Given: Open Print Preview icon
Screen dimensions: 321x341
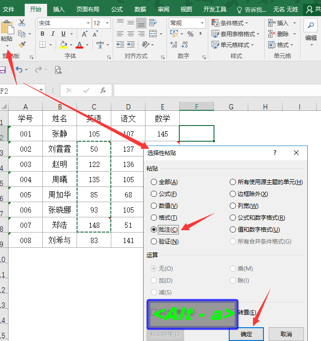Looking at the screenshot, I should click(58, 70).
